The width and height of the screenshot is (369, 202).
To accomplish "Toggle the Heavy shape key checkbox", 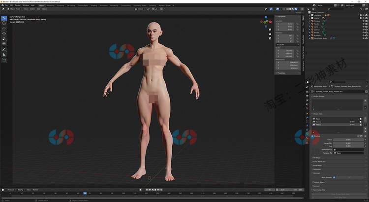I will [361, 125].
